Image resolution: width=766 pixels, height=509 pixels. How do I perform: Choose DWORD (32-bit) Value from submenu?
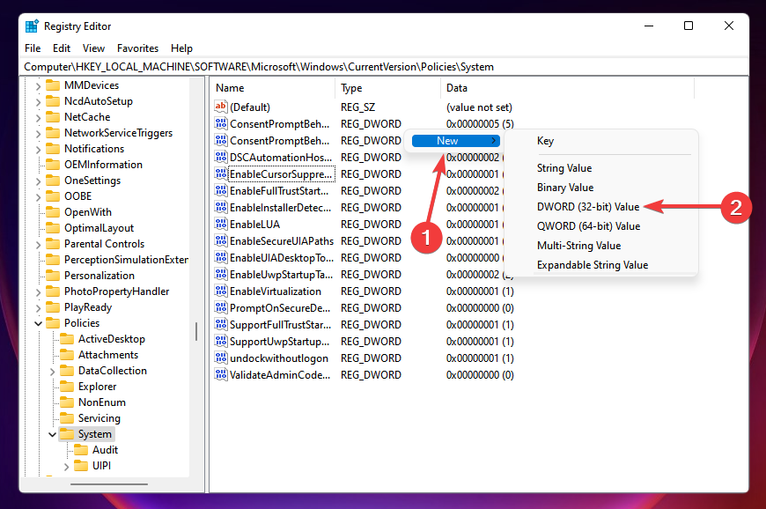pos(588,207)
